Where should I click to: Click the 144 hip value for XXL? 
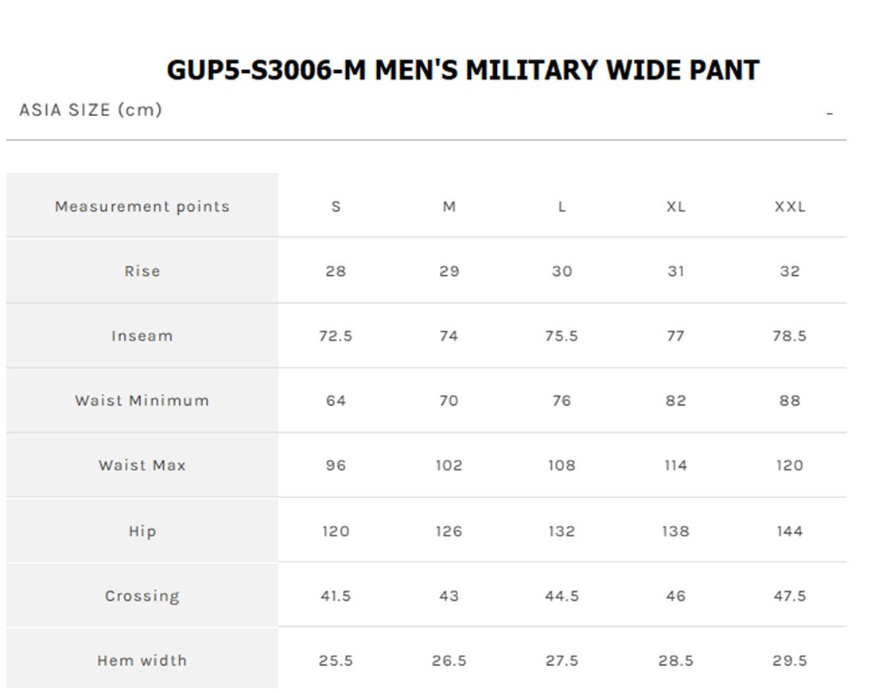[x=790, y=531]
